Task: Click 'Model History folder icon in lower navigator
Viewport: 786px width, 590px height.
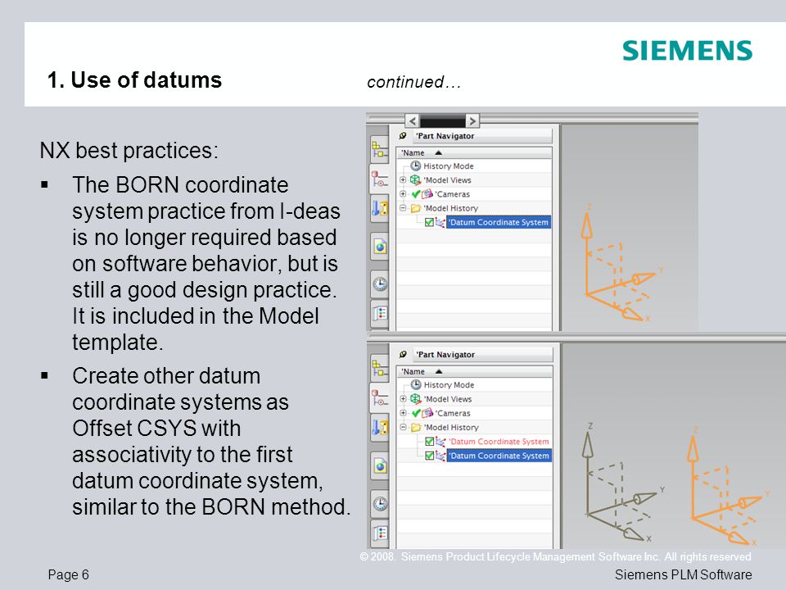Action: (x=416, y=428)
